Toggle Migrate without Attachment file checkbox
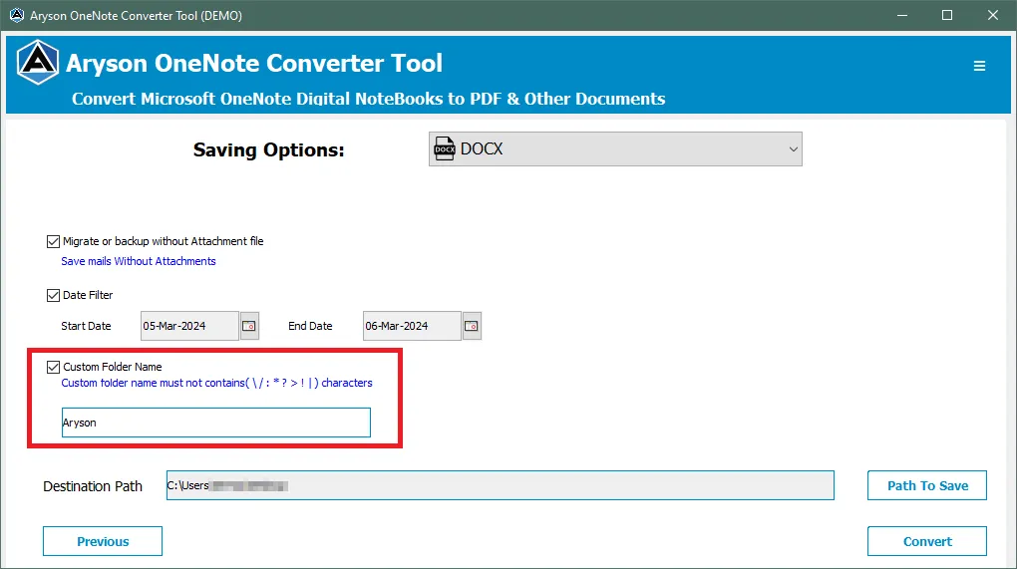Screen dimensions: 1017x569 point(53,242)
